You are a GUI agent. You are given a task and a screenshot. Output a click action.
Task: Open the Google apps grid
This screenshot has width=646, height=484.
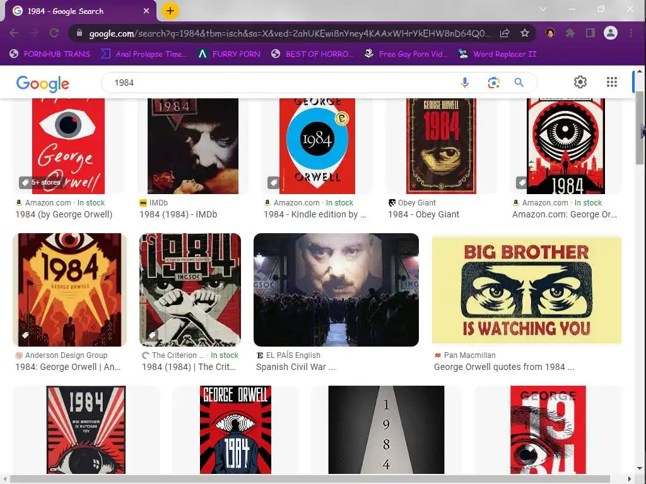click(x=612, y=82)
